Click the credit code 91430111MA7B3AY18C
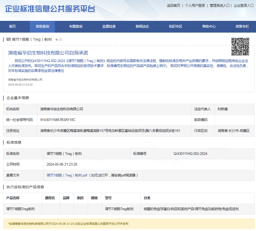Image resolution: width=256 pixels, height=231 pixels. (58, 120)
